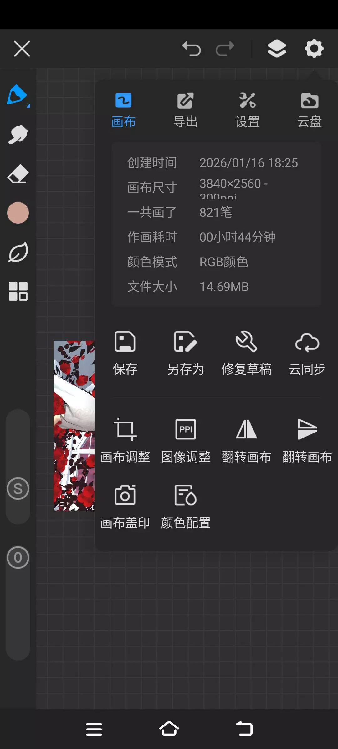Image resolution: width=338 pixels, height=749 pixels.
Task: Click 保存 to save the canvas
Action: click(x=125, y=353)
